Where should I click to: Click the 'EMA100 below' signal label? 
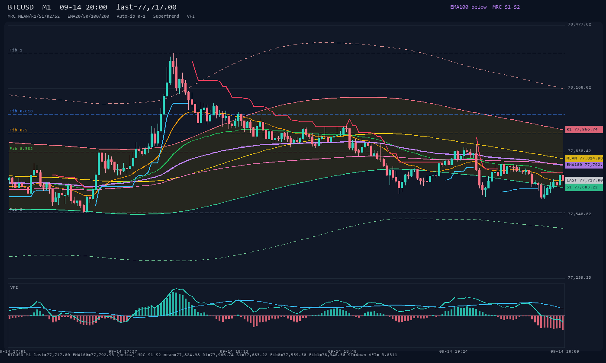(x=468, y=7)
